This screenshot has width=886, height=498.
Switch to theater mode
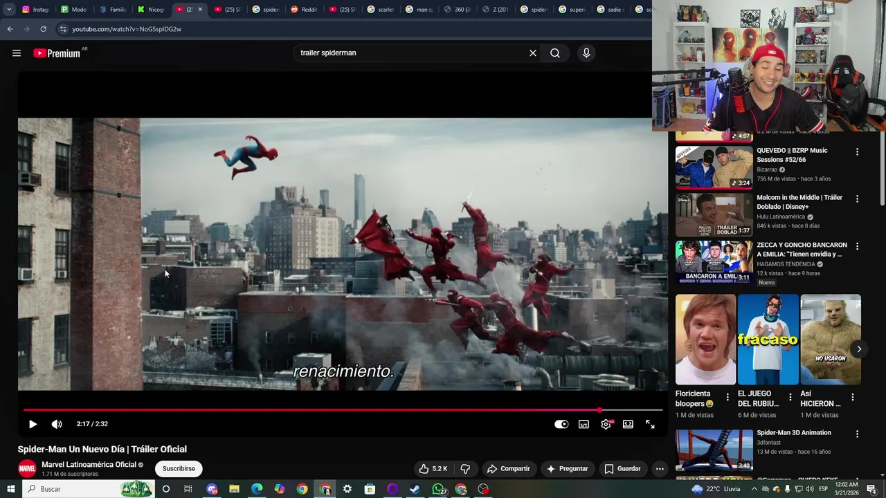pyautogui.click(x=628, y=424)
